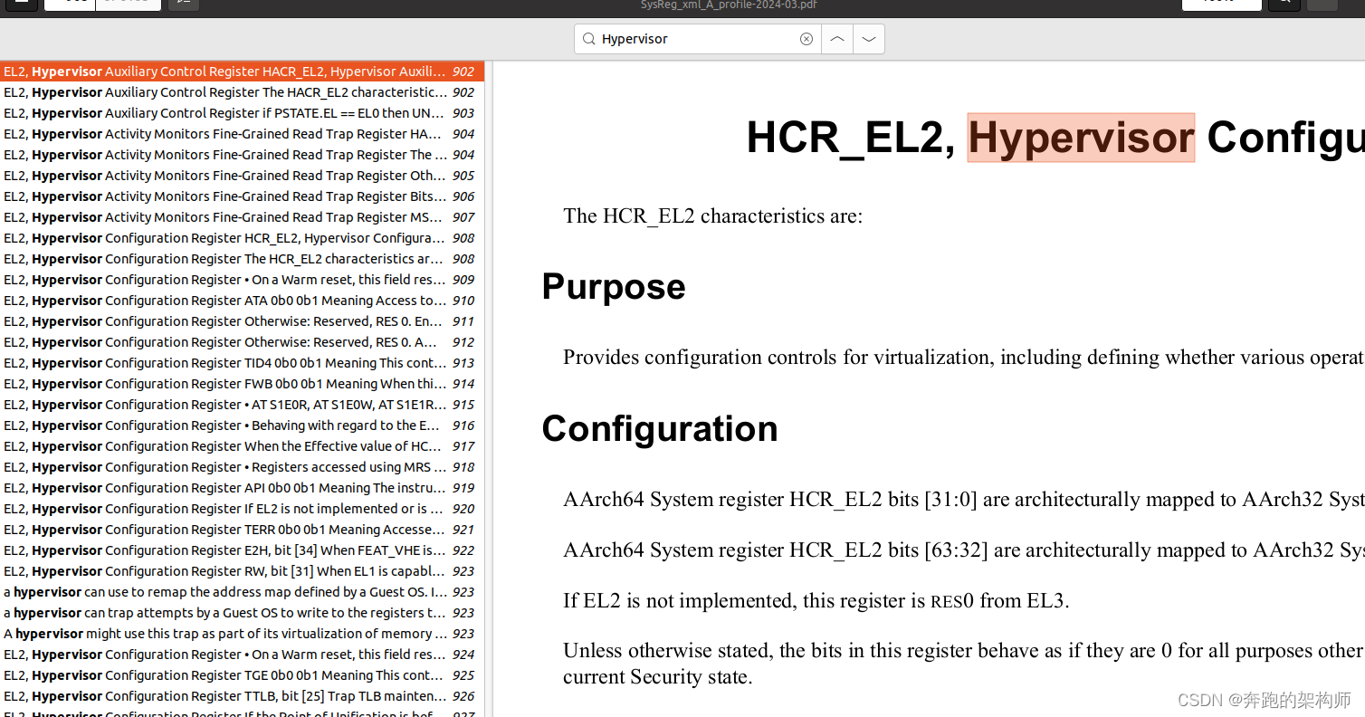Click the highlighted 'Hypervisor' word in the heading
The image size is (1365, 717).
click(x=1080, y=138)
